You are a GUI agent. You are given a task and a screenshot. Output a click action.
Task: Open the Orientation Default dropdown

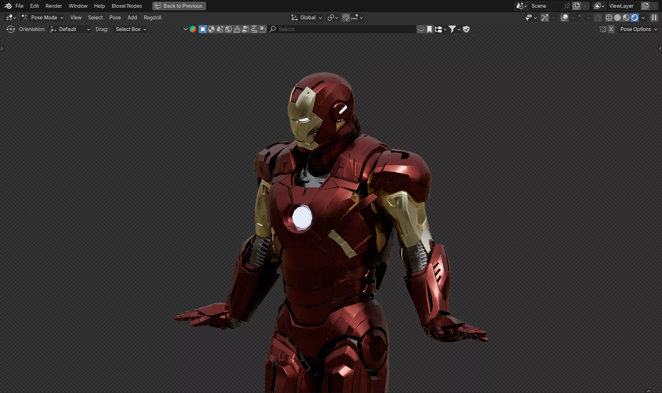(x=70, y=29)
